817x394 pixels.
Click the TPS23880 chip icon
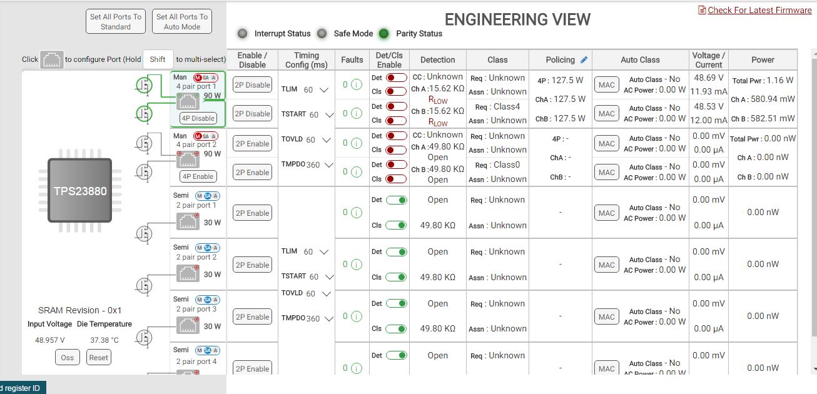pyautogui.click(x=79, y=191)
